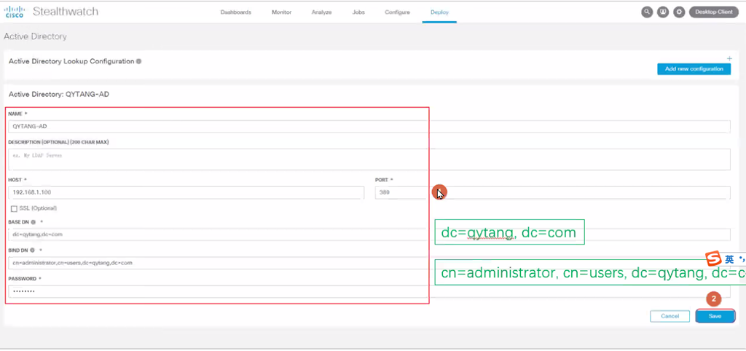Click the Sogou input method S icon

click(713, 259)
